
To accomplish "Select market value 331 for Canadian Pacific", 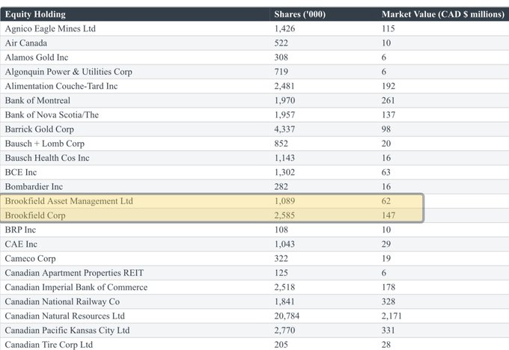I will click(x=388, y=331).
